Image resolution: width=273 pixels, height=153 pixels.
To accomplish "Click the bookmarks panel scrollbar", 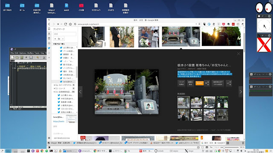I will (x=77, y=72).
